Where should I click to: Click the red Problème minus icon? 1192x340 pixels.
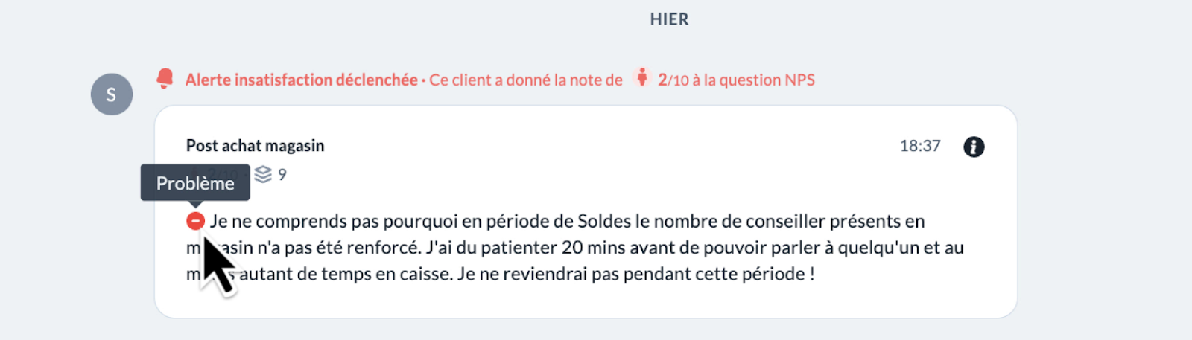(195, 221)
